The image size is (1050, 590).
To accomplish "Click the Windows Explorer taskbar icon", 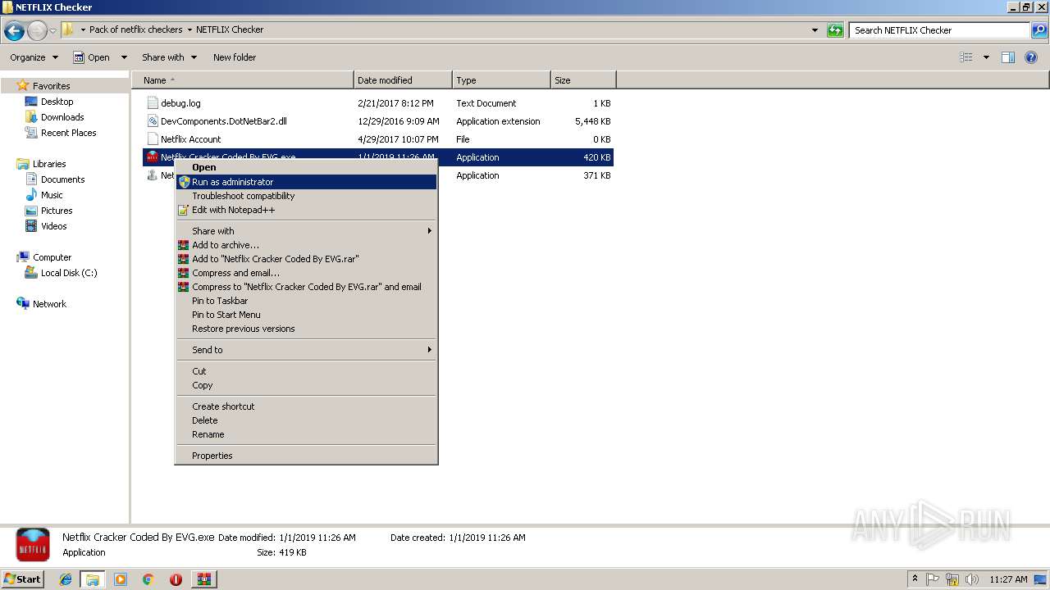I will (93, 579).
